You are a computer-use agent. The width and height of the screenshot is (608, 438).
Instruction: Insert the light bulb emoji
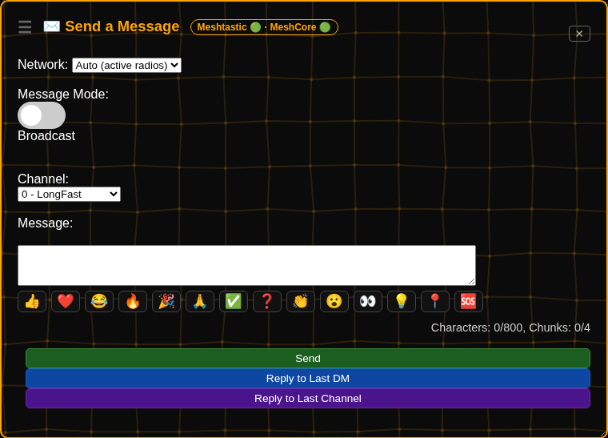coord(402,301)
